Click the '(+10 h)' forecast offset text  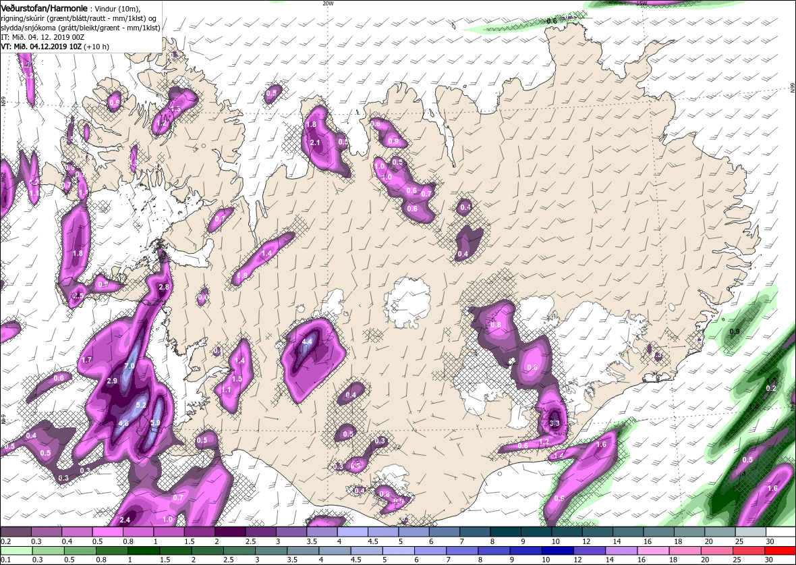point(96,46)
